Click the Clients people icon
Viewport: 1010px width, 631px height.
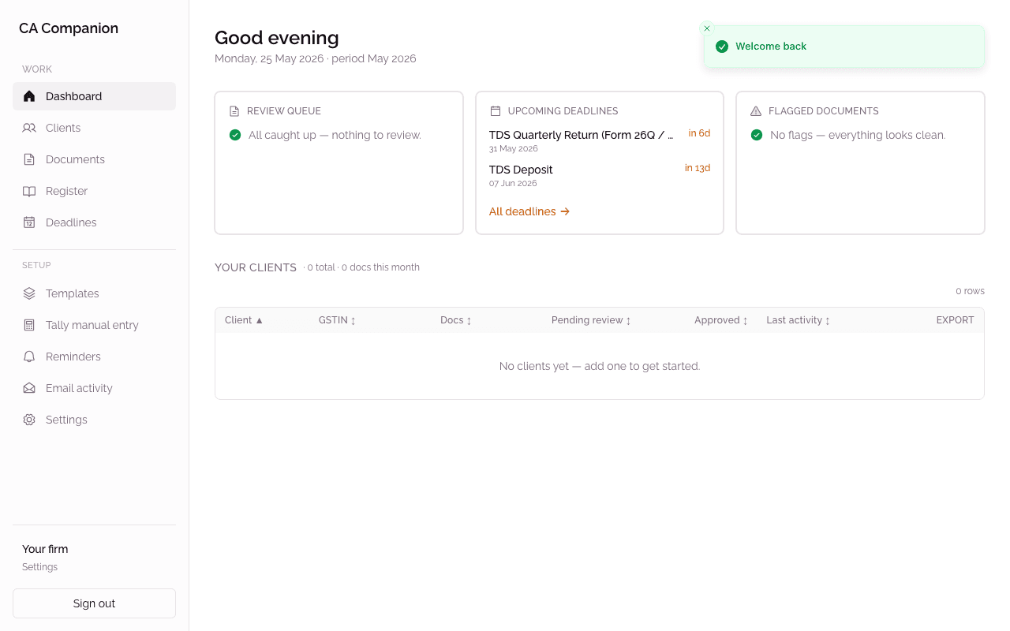click(29, 128)
